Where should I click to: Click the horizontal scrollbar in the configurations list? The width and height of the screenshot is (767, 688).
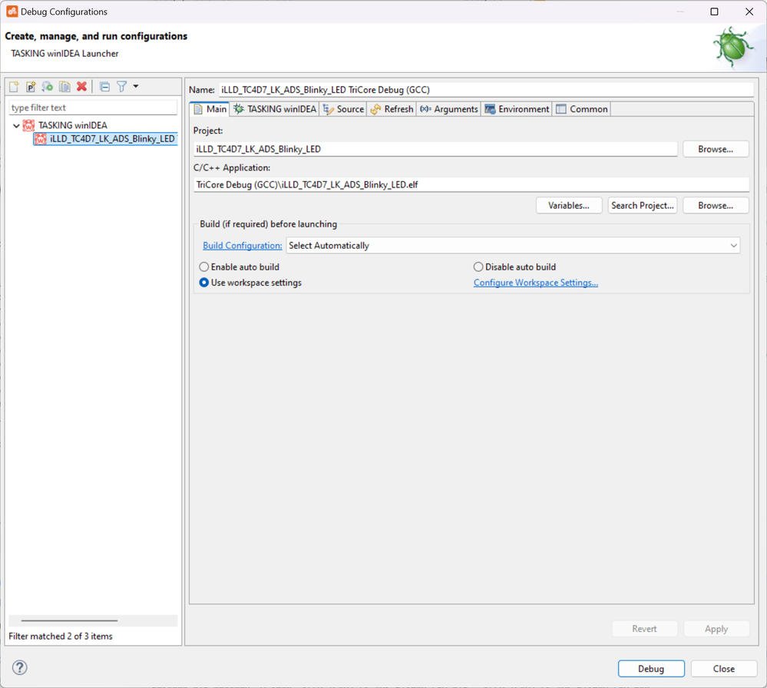click(69, 620)
